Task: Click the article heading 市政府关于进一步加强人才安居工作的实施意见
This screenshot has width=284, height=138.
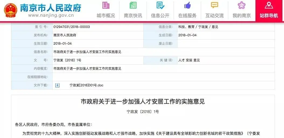Action: 143,101
